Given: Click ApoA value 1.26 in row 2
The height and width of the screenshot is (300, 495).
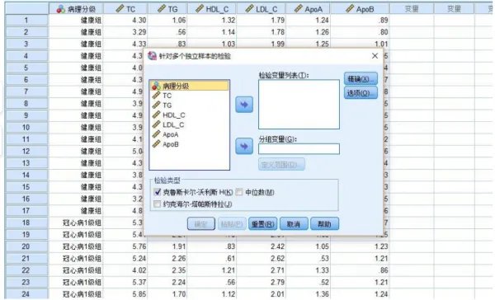Looking at the screenshot, I should tap(308, 32).
